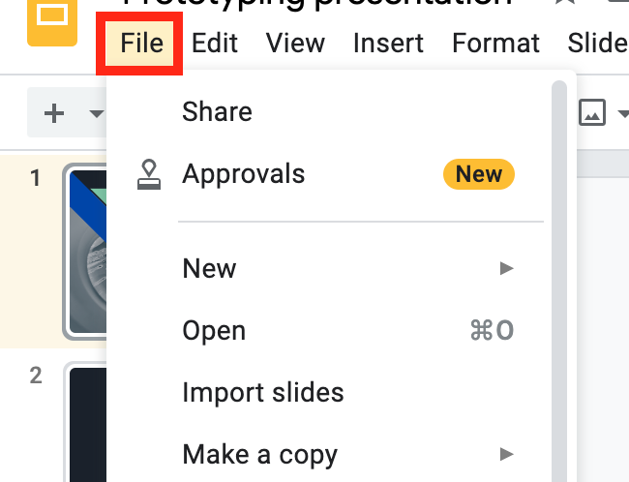Open the Edit menu
Image resolution: width=629 pixels, height=482 pixels.
(x=215, y=44)
